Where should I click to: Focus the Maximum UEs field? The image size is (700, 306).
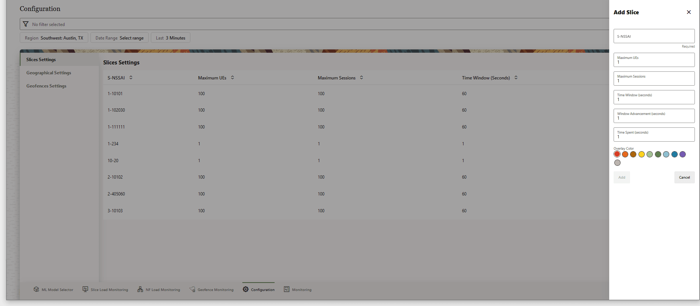654,60
